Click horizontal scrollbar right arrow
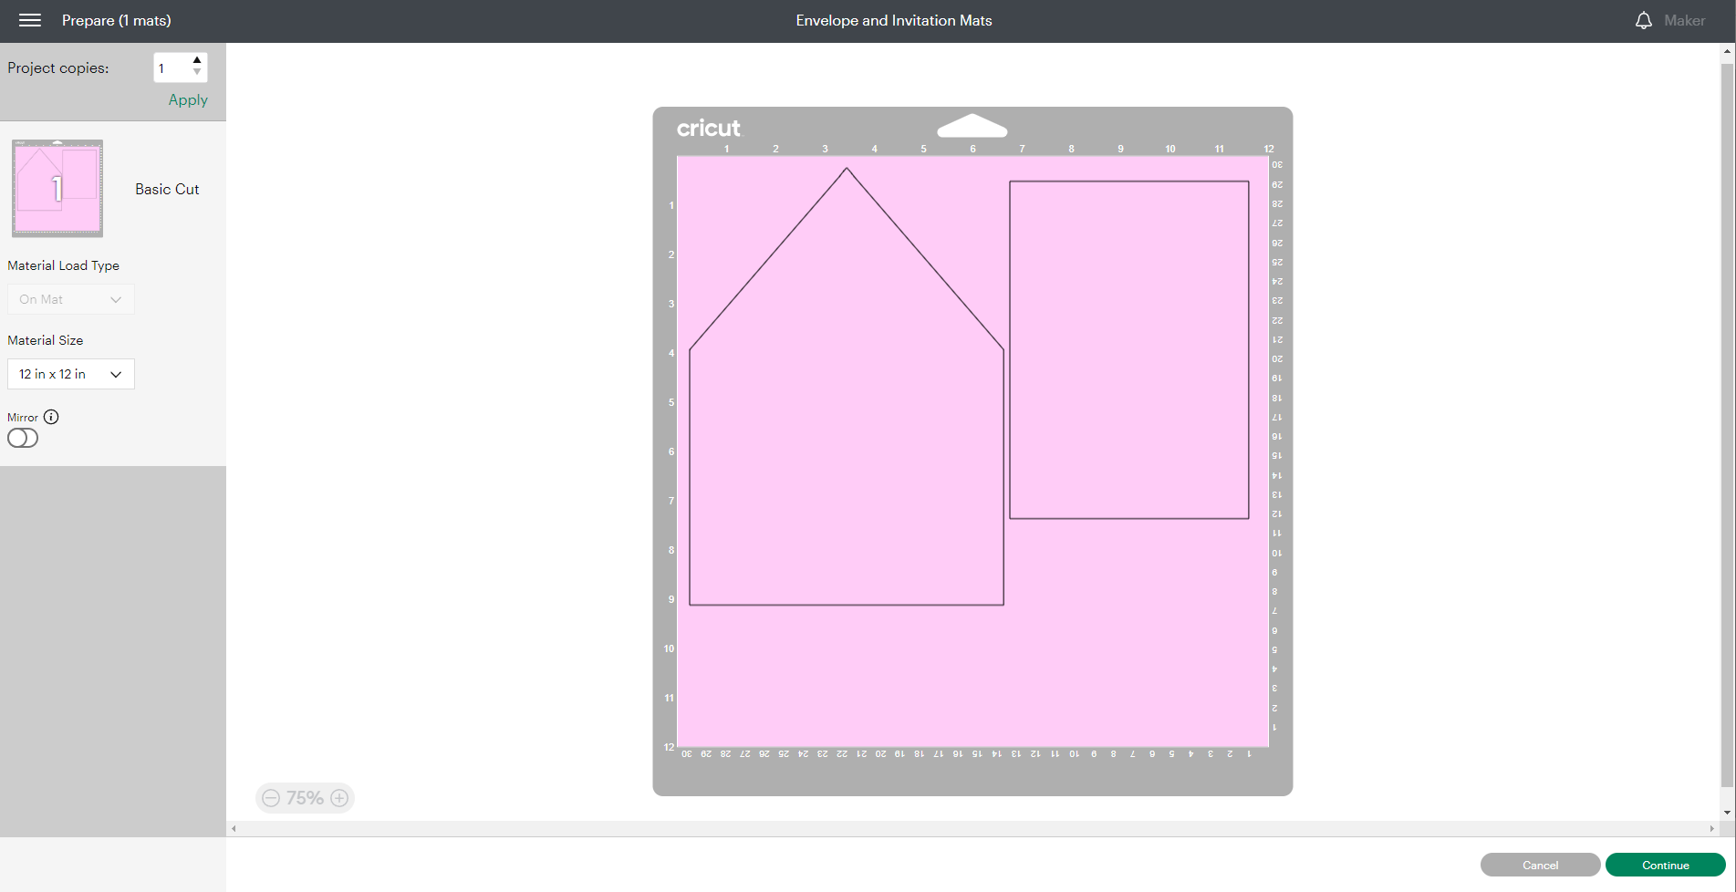The image size is (1736, 892). pyautogui.click(x=1711, y=828)
